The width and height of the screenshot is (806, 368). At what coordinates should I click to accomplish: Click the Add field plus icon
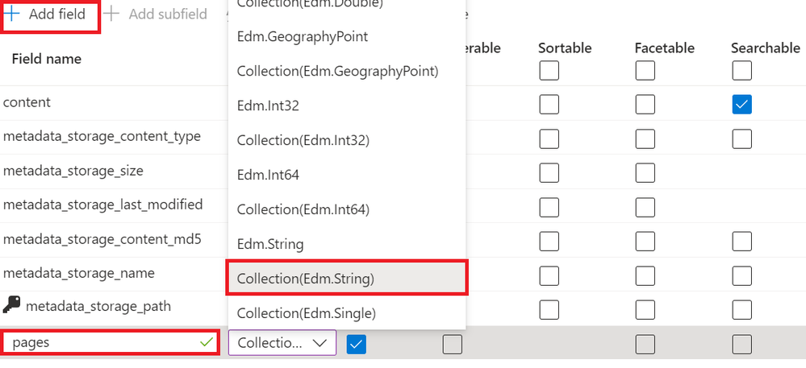click(12, 14)
